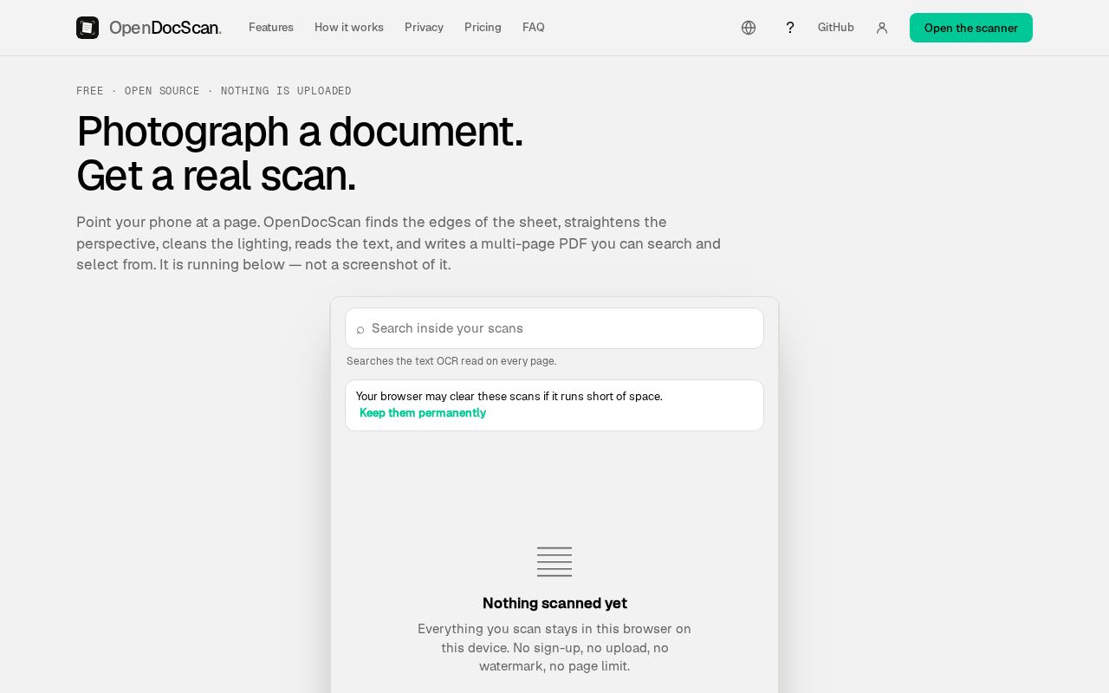Go to How it works section
This screenshot has width=1109, height=693.
(349, 28)
